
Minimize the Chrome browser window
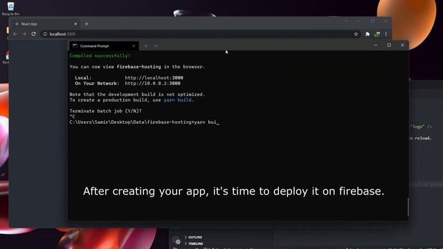pyautogui.click(x=359, y=21)
